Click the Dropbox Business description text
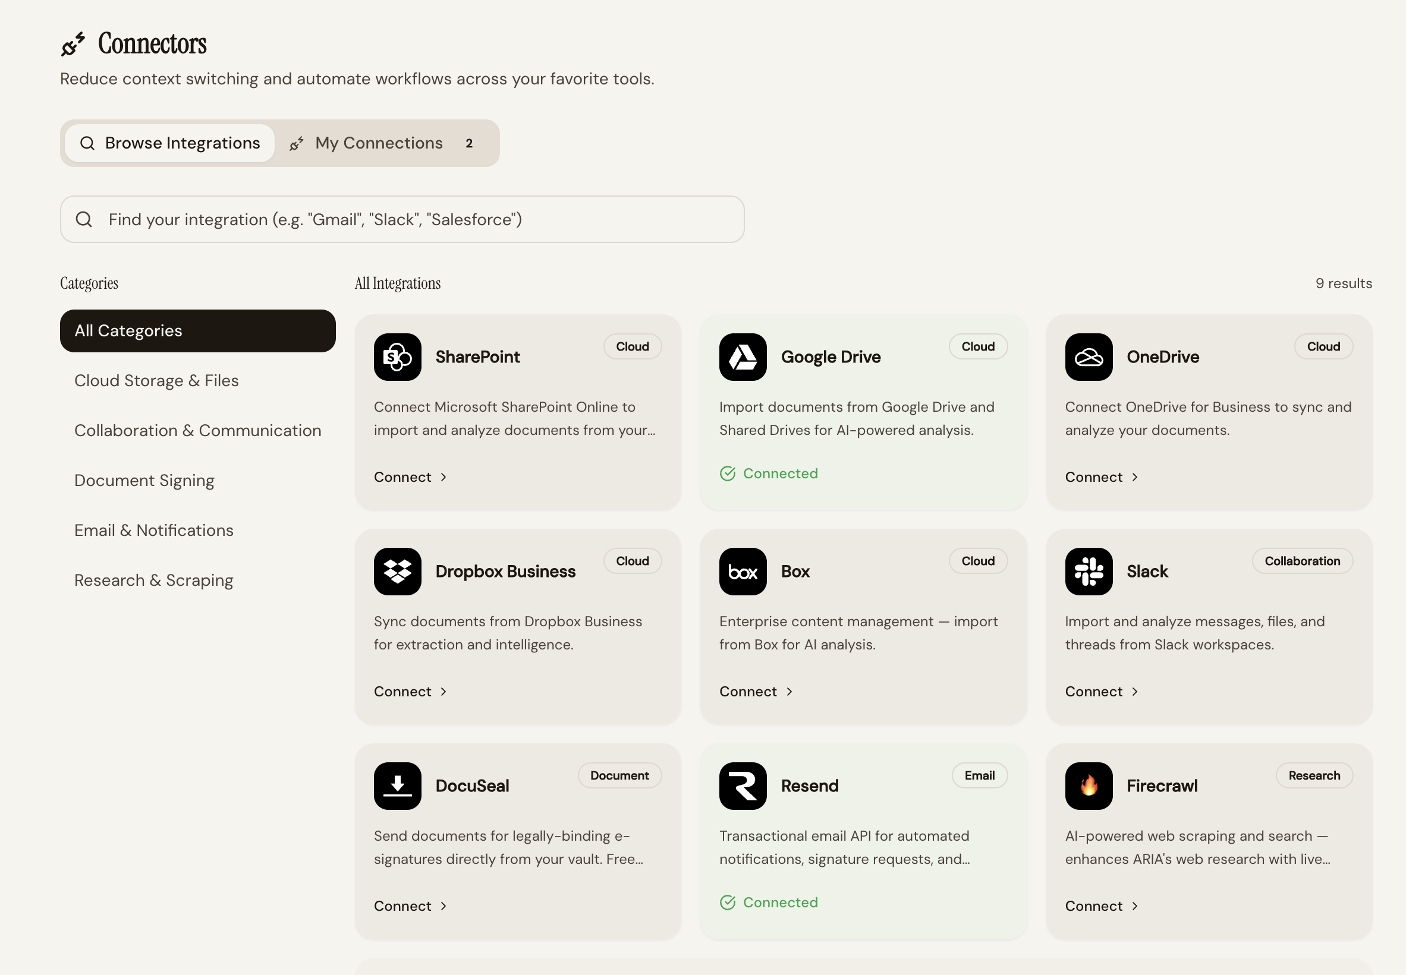This screenshot has height=975, width=1406. [x=508, y=633]
